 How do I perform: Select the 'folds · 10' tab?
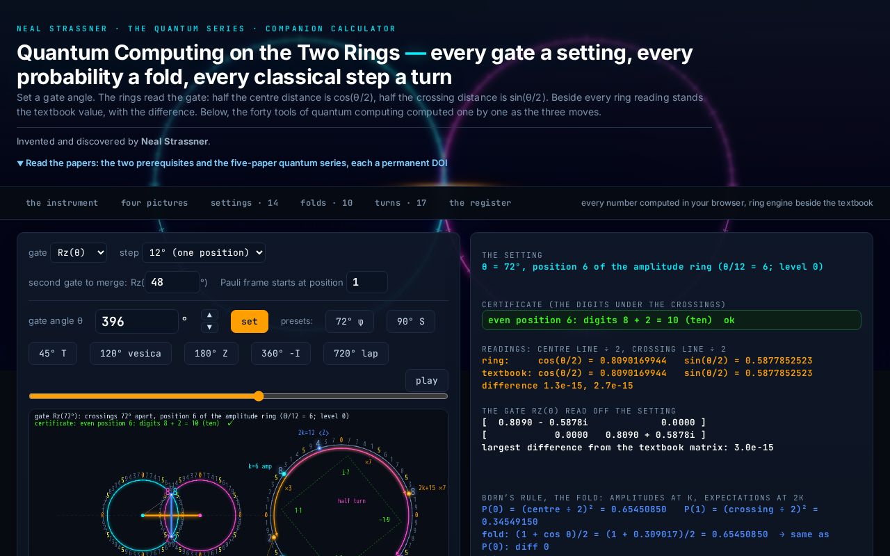coord(327,203)
